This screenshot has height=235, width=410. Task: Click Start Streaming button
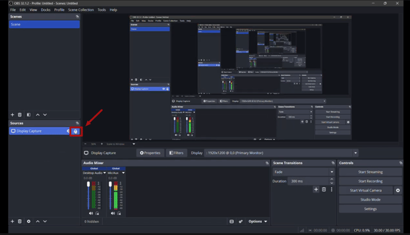click(370, 172)
